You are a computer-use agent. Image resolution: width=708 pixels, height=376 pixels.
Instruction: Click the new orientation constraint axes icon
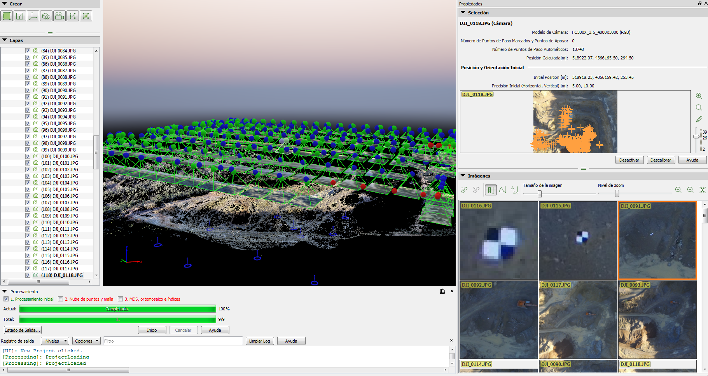(33, 16)
